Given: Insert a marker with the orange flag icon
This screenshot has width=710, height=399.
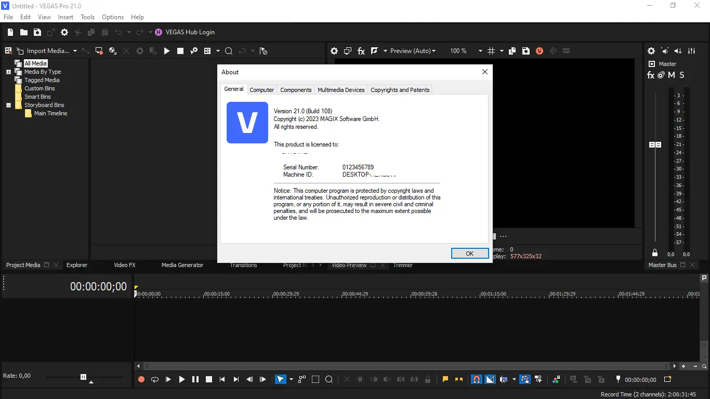Looking at the screenshot, I should 445,380.
